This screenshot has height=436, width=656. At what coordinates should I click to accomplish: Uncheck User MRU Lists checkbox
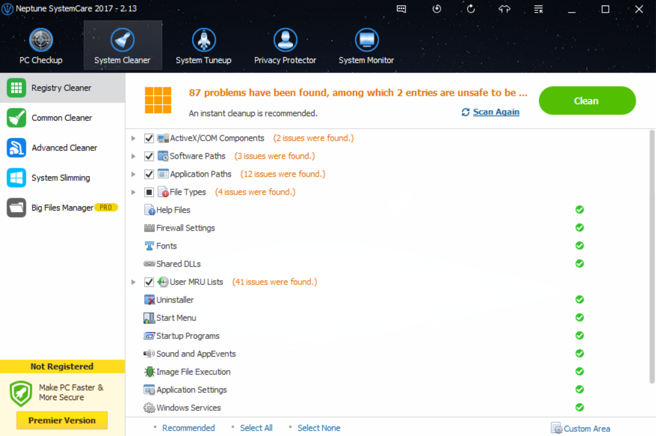[x=149, y=282]
